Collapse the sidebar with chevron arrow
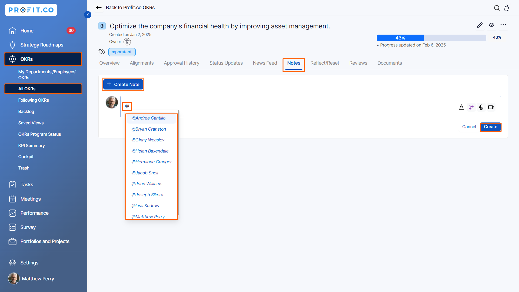Image resolution: width=519 pixels, height=292 pixels. (x=88, y=15)
